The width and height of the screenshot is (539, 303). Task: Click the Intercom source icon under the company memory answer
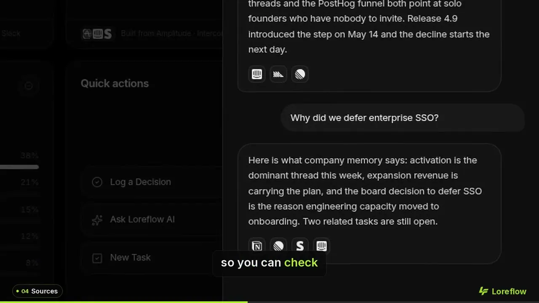click(x=321, y=246)
